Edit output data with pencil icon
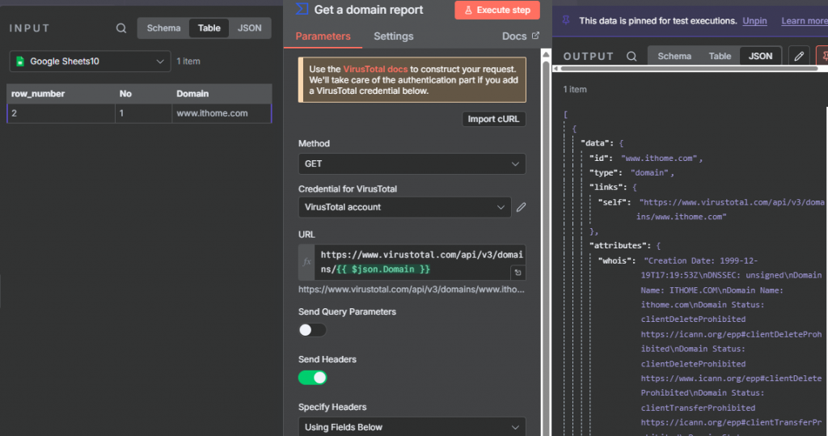 tap(799, 56)
